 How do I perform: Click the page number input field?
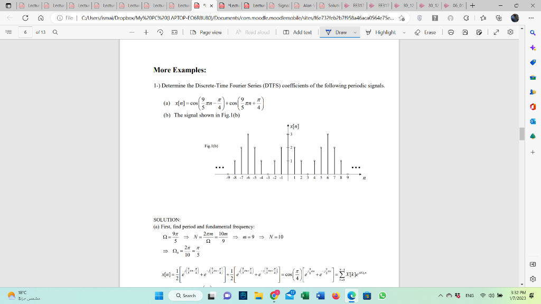coord(25,32)
